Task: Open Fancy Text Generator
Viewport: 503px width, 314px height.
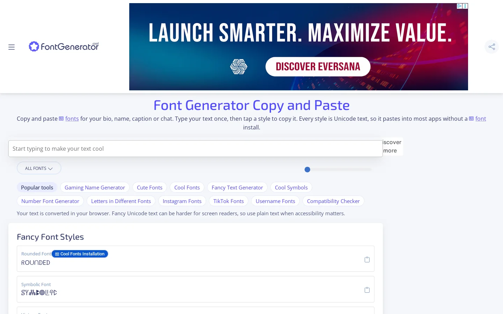Action: [237, 187]
